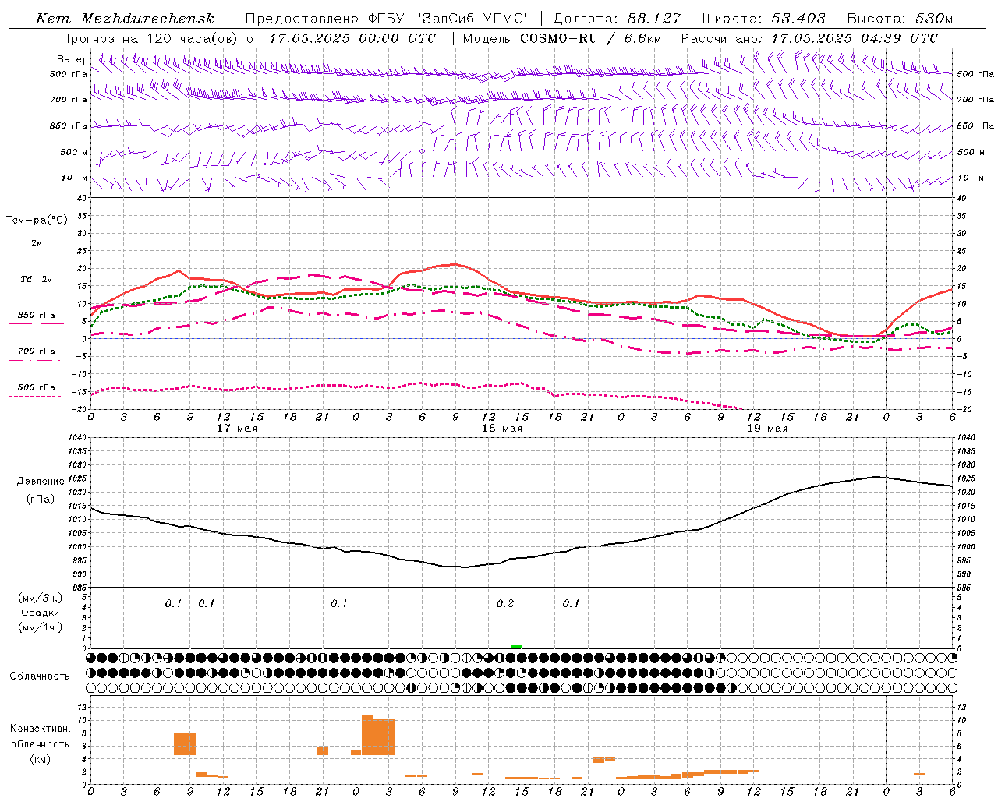Click the "Облачность" cloud cover label
Image resolution: width=998 pixels, height=798 pixels.
click(40, 676)
